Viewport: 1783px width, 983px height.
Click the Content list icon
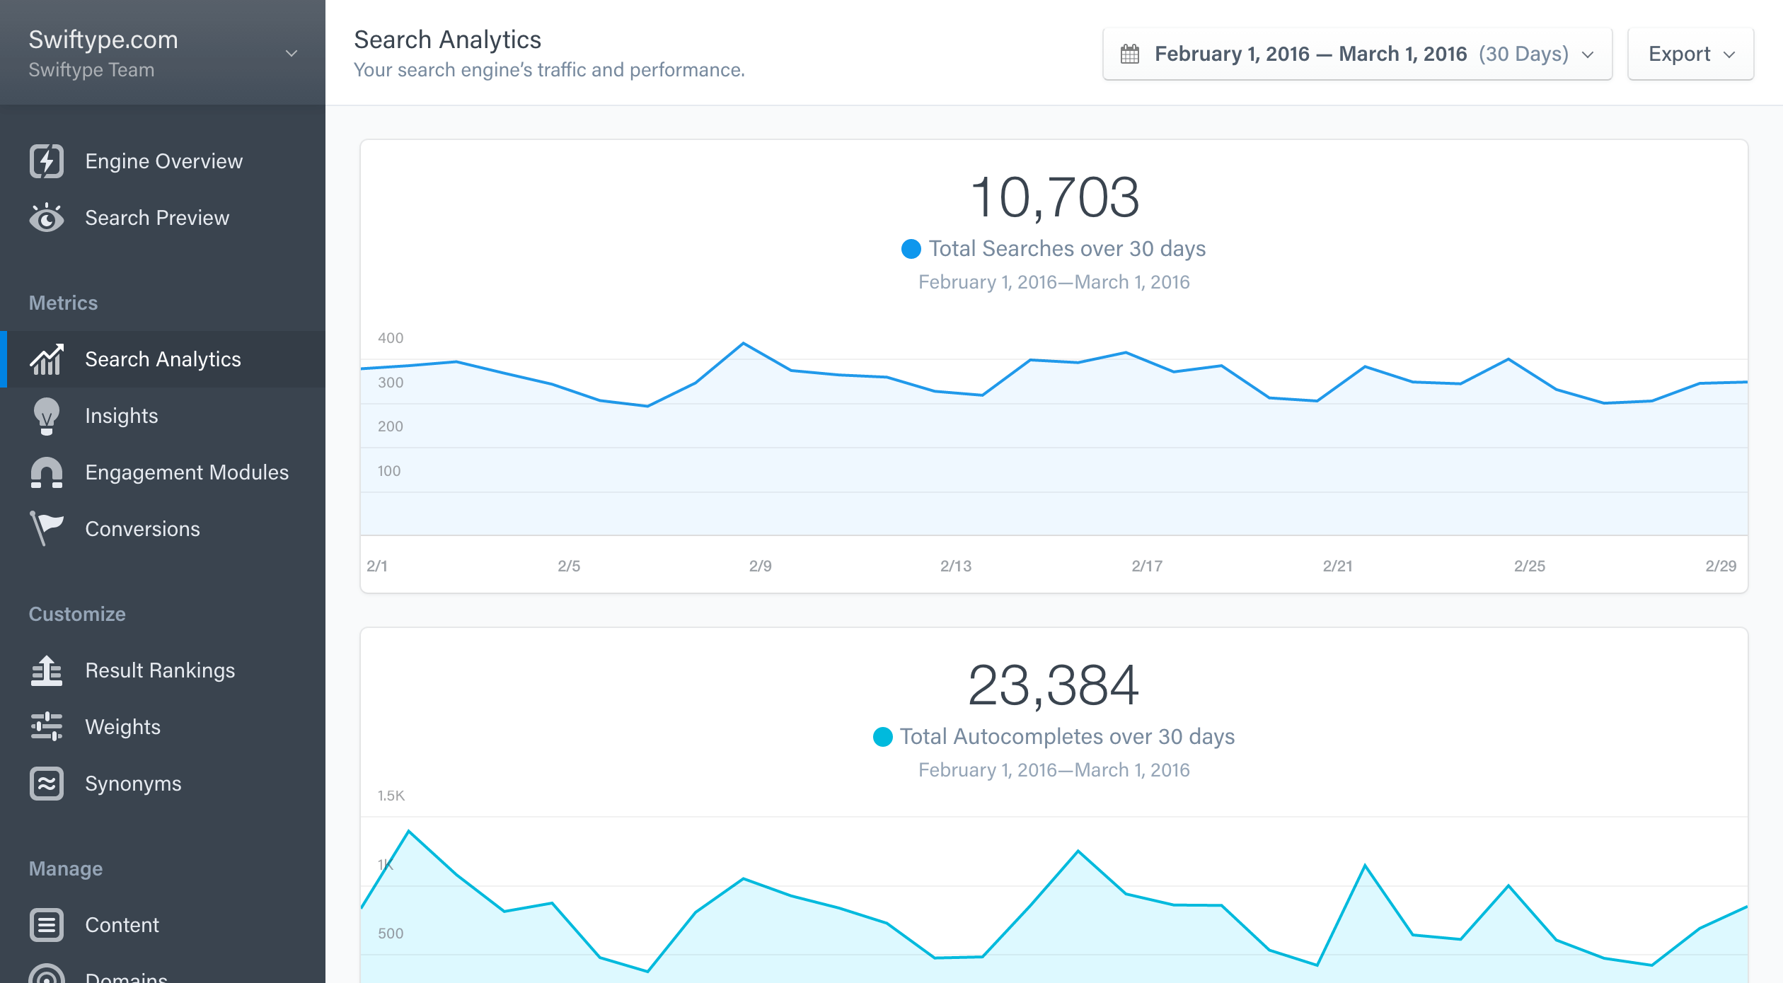point(47,925)
